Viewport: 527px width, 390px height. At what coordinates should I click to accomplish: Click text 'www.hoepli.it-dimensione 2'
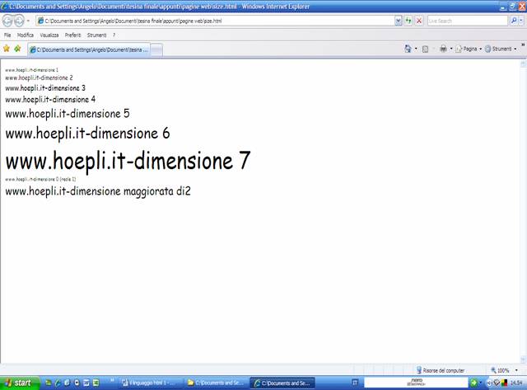[x=39, y=78]
